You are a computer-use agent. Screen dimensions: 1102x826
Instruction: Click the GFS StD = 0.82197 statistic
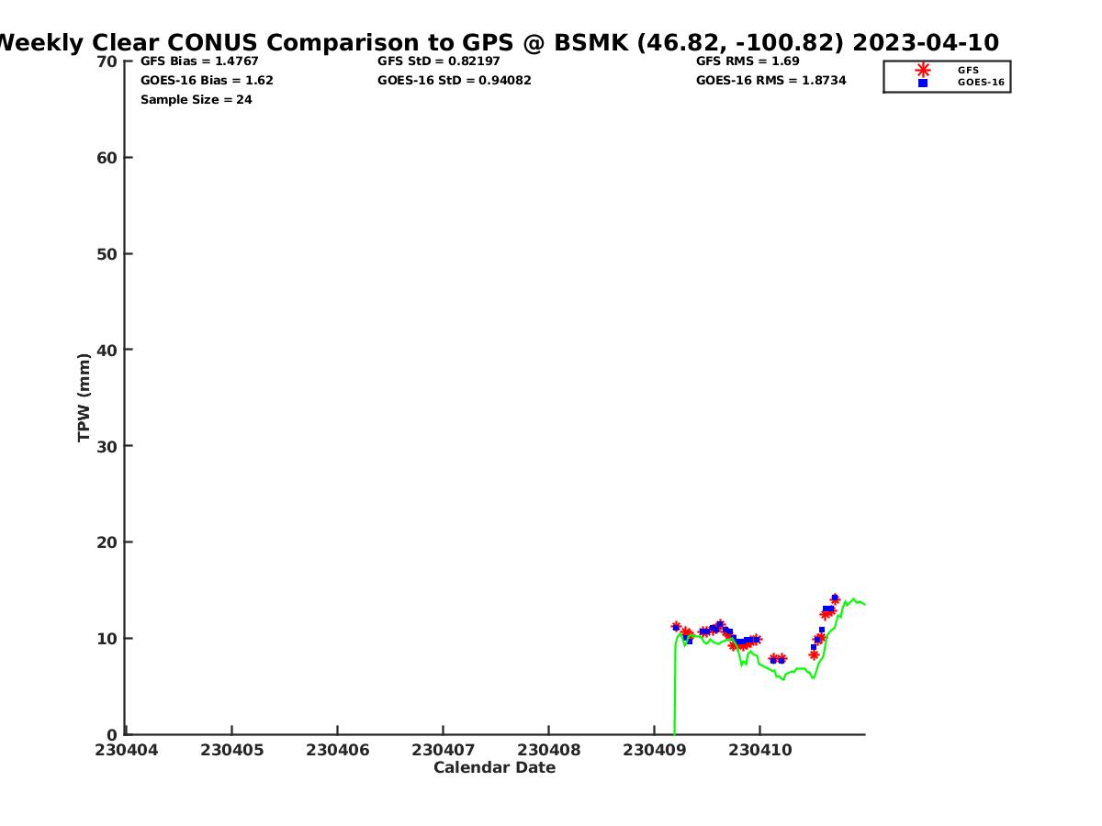tap(439, 61)
